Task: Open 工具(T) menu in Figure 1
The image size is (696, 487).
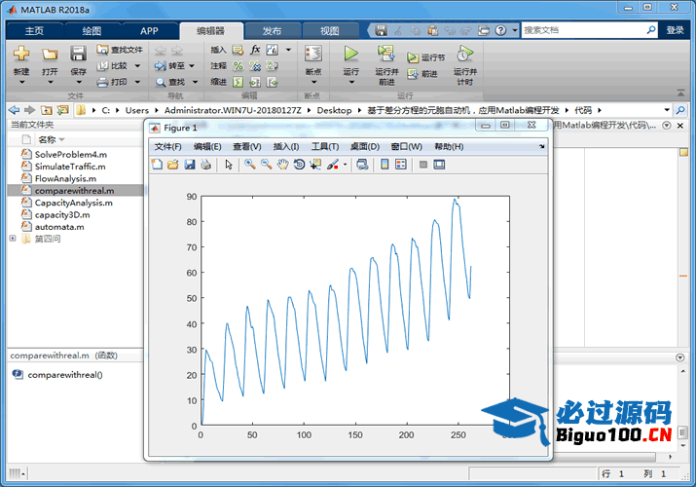Action: pos(325,146)
